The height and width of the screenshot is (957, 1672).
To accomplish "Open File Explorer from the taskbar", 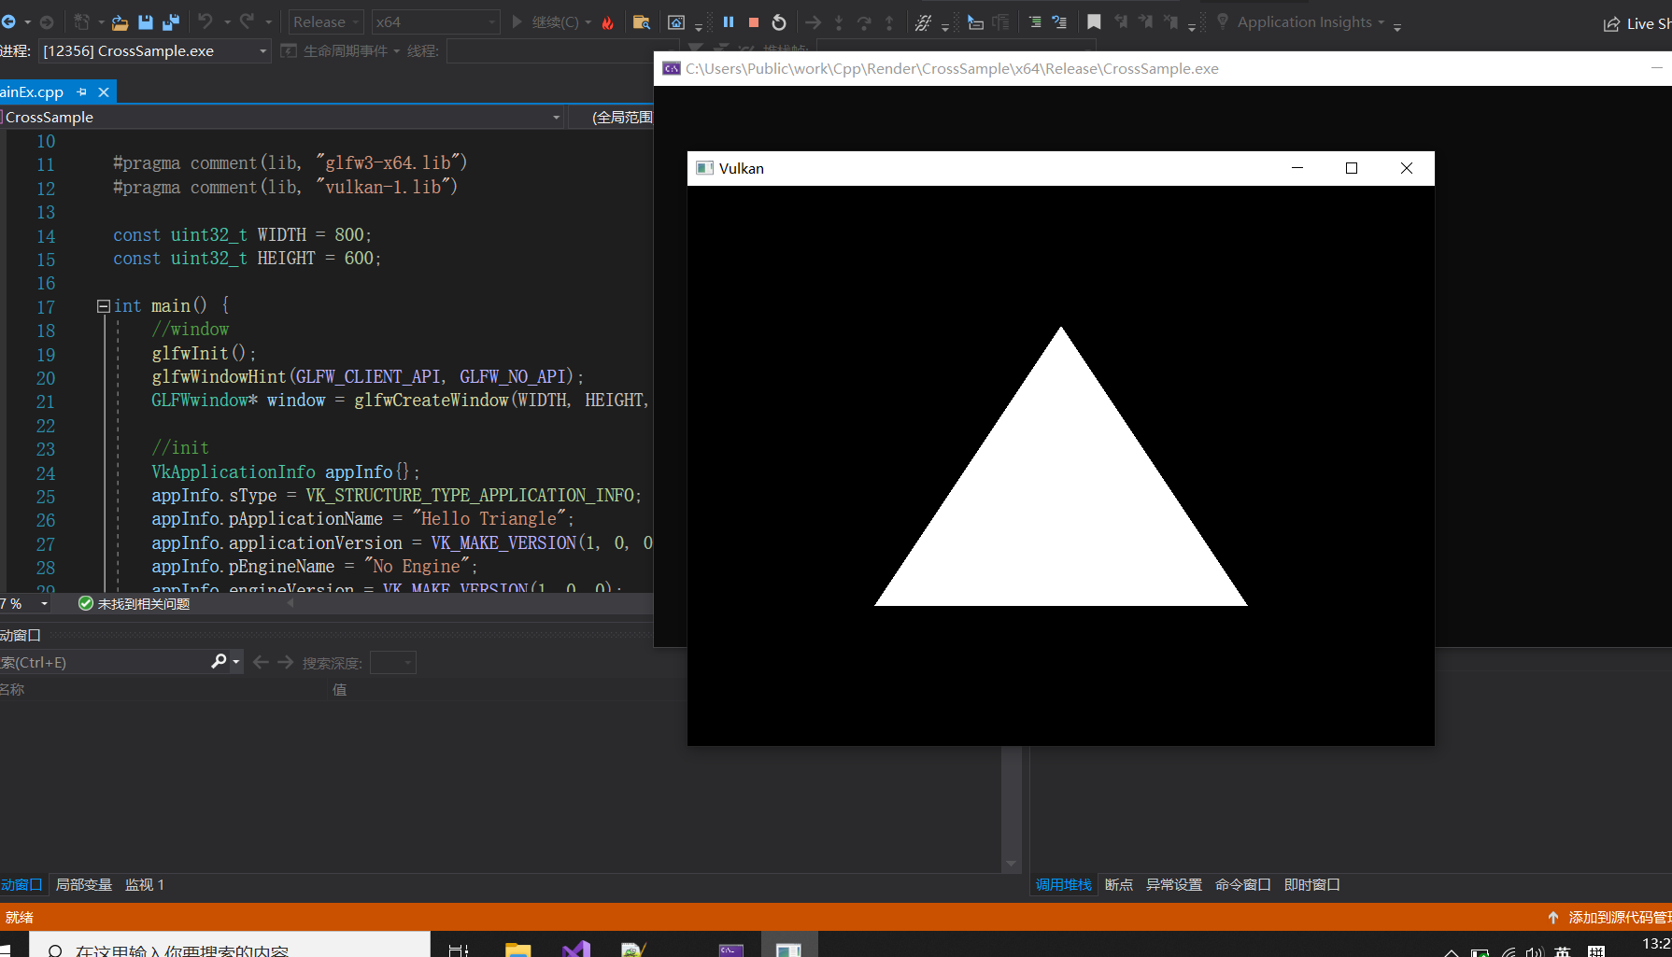I will pos(517,950).
